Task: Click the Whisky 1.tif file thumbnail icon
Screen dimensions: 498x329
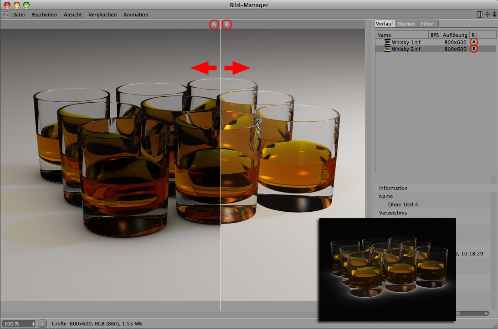Action: (387, 42)
